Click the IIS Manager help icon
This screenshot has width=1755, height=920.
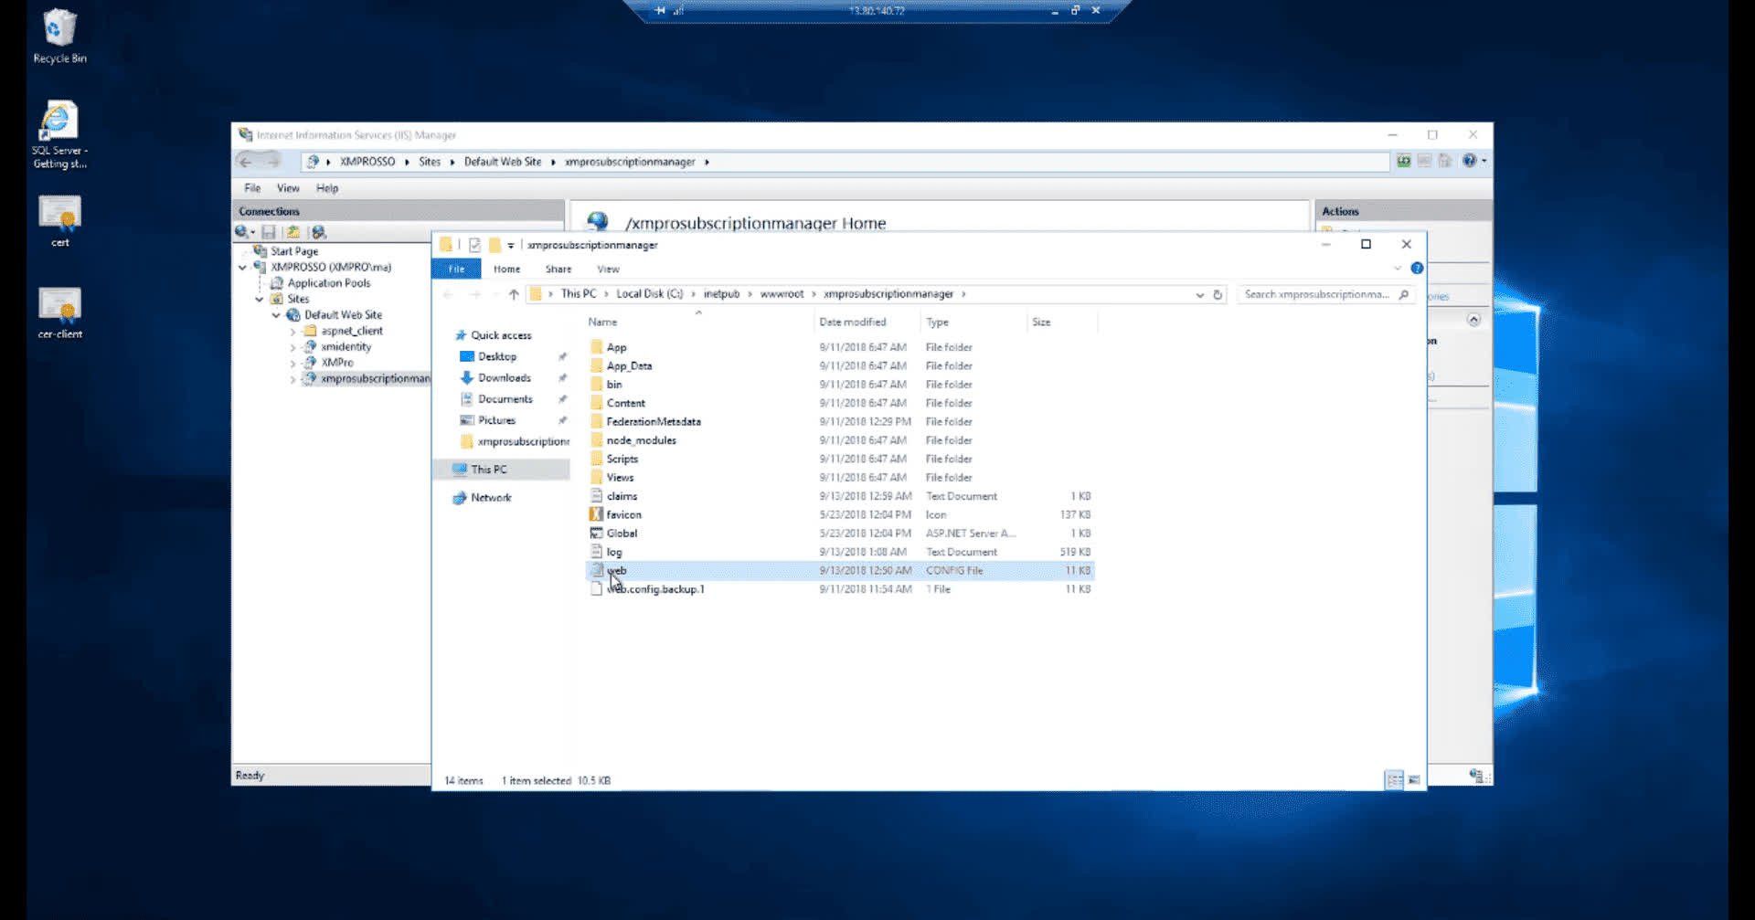pyautogui.click(x=1469, y=161)
